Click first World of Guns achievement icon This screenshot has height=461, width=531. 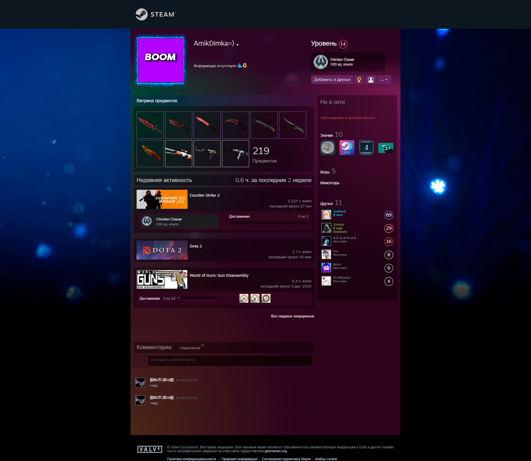pyautogui.click(x=244, y=298)
